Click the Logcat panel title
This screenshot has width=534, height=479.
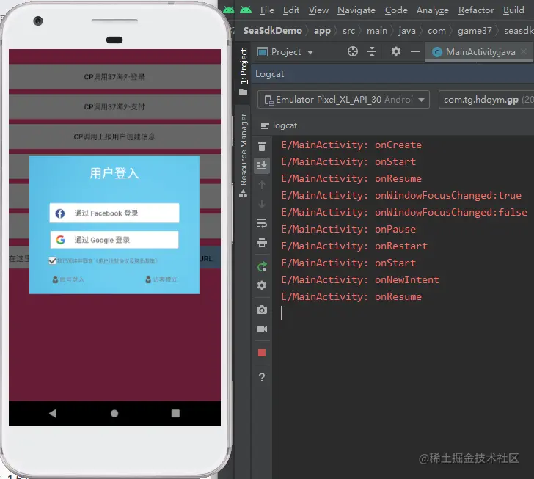[269, 74]
